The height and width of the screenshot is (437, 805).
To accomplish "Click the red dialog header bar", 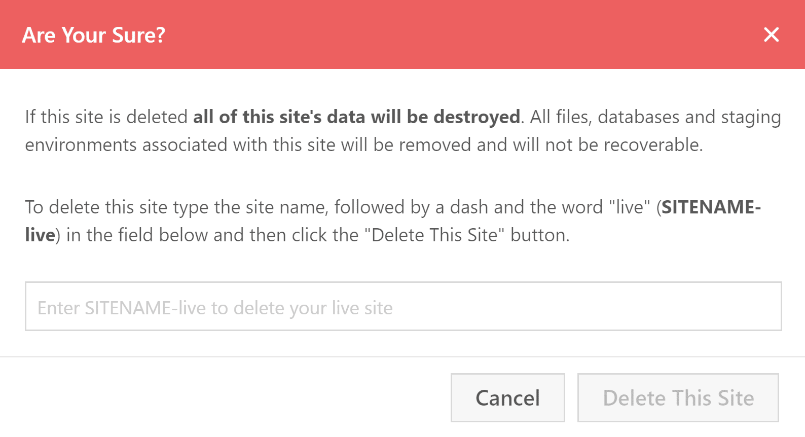I will tap(456, 34).
